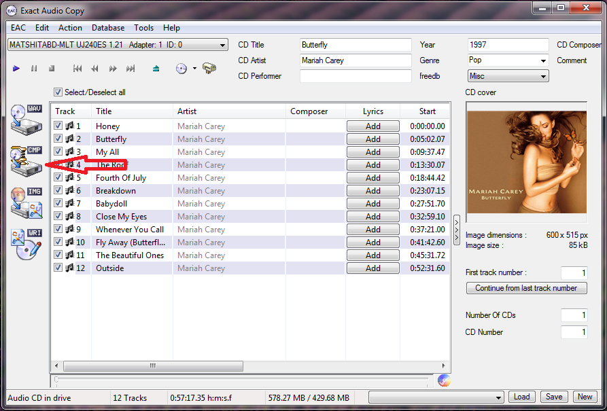Click the WRI write CD icon
Image resolution: width=607 pixels, height=411 pixels.
click(x=26, y=244)
